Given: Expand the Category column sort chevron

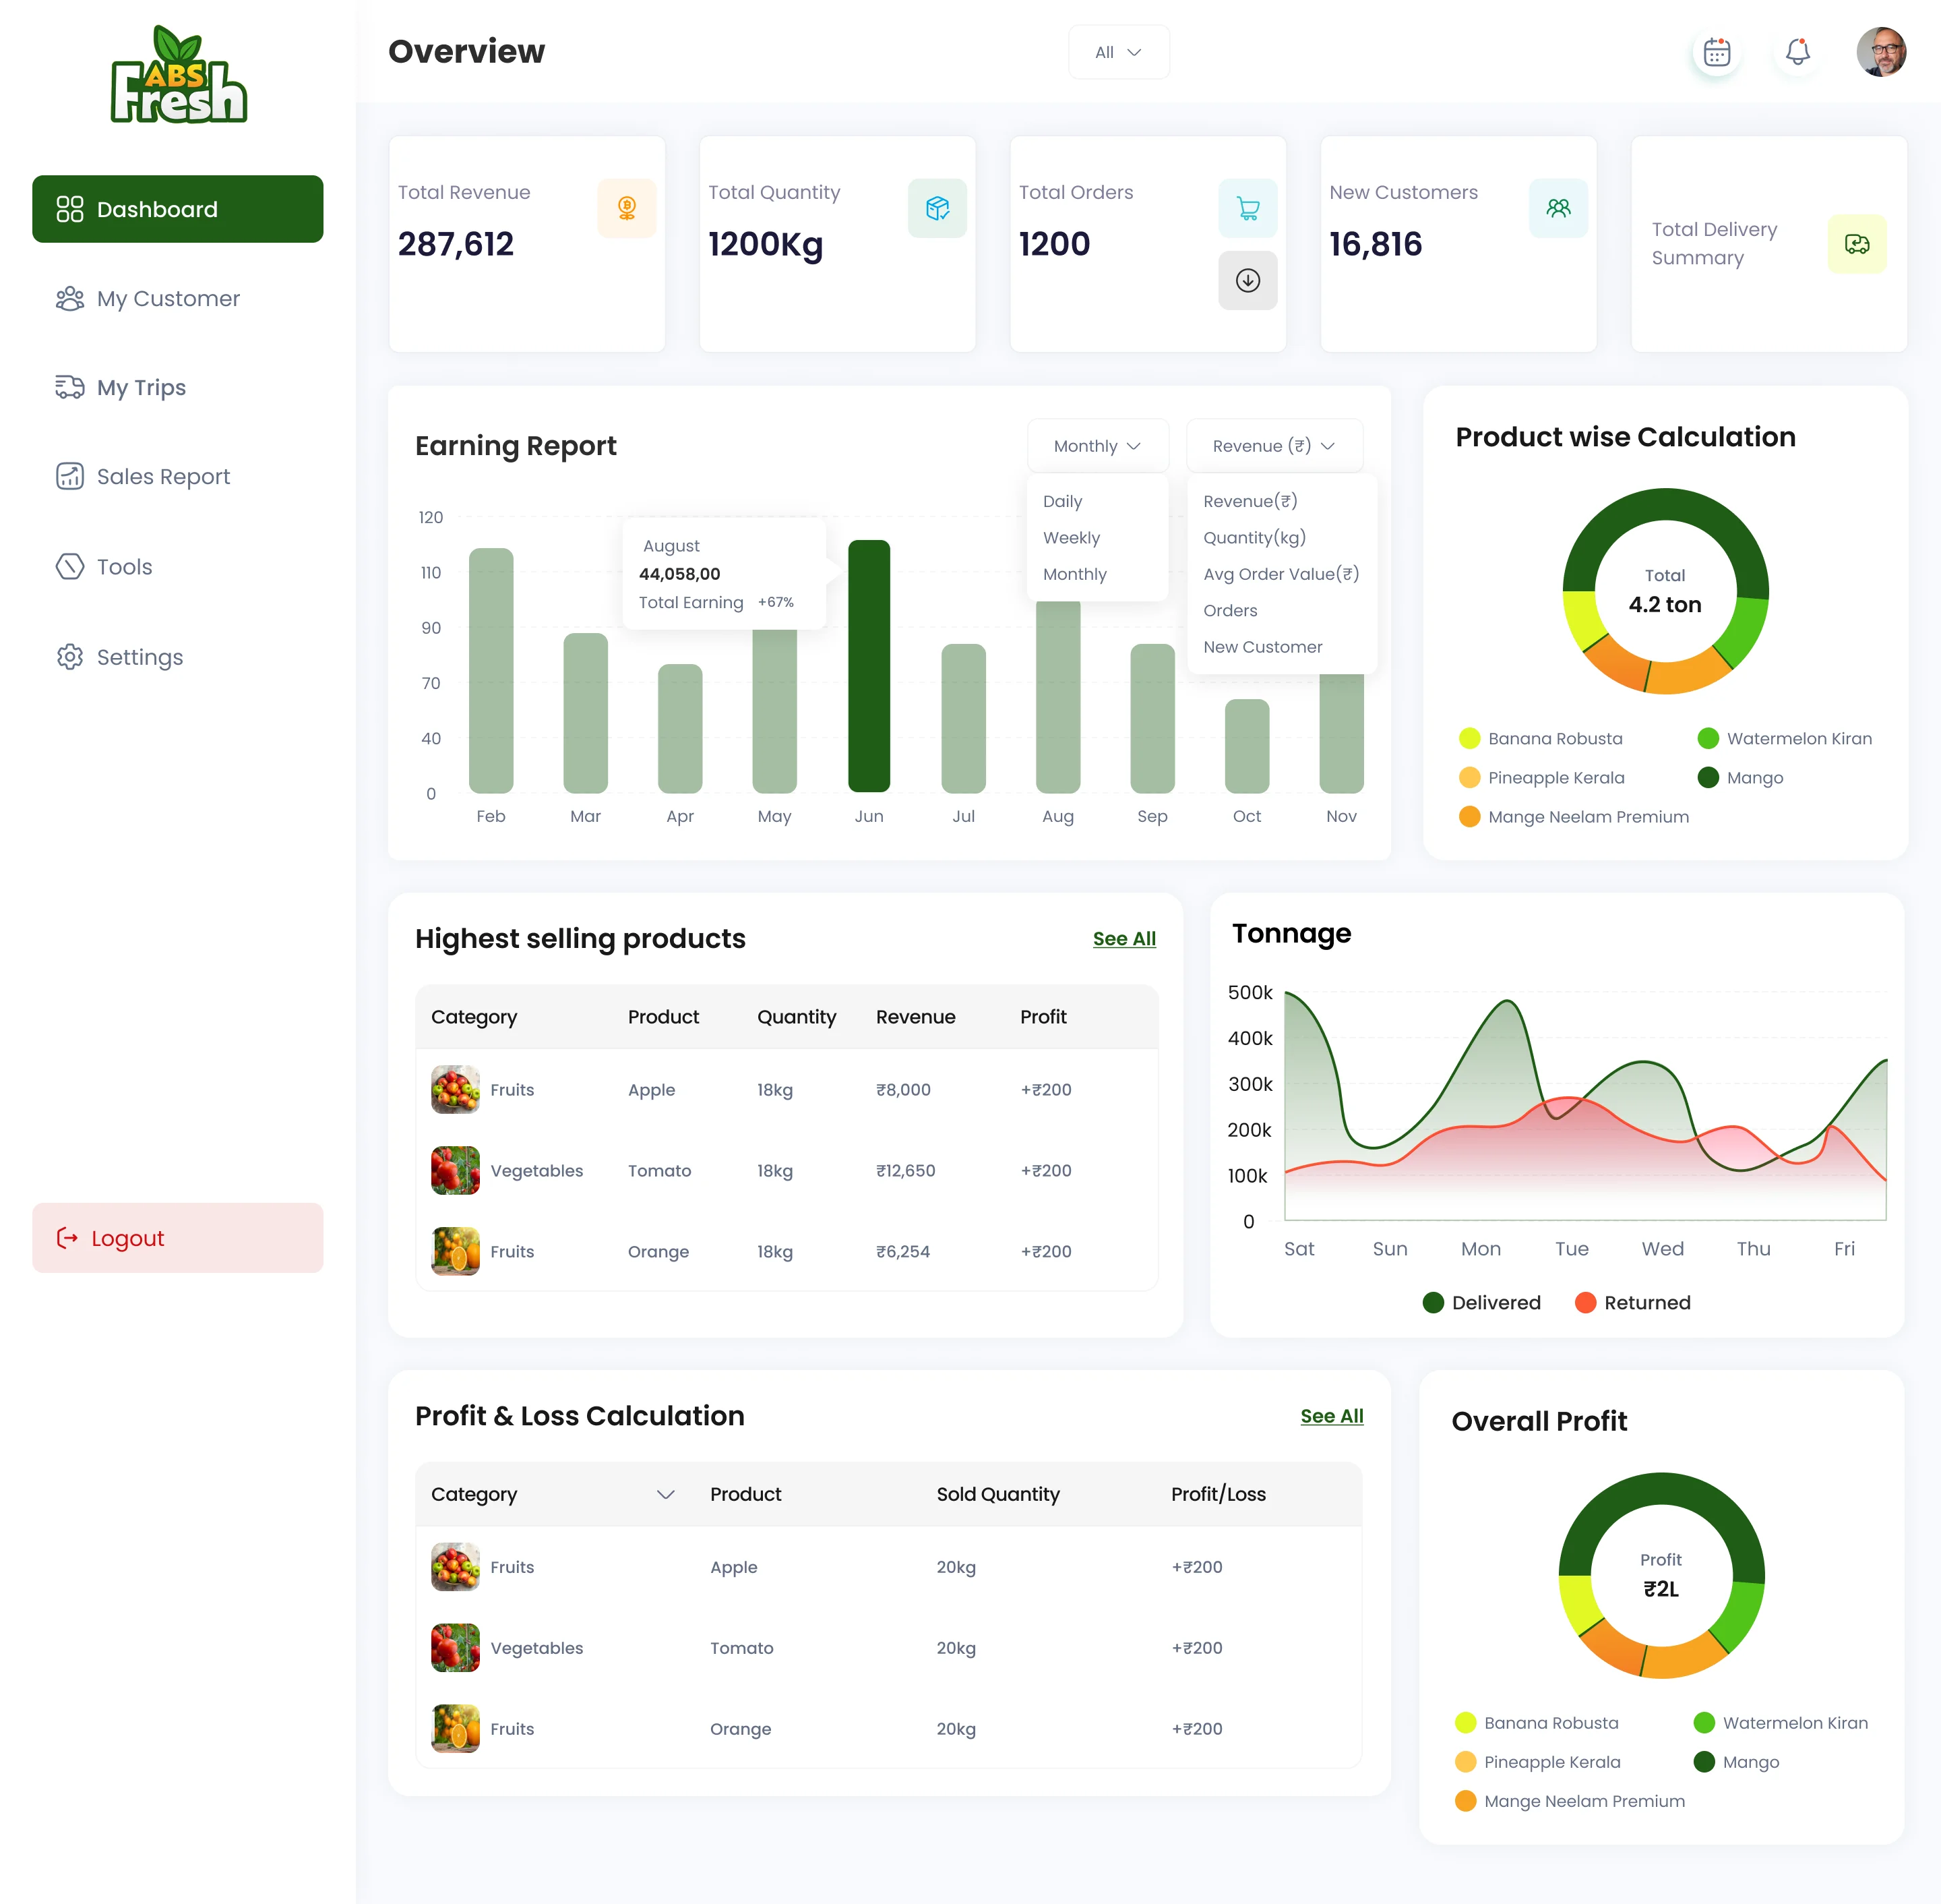Looking at the screenshot, I should tap(666, 1494).
